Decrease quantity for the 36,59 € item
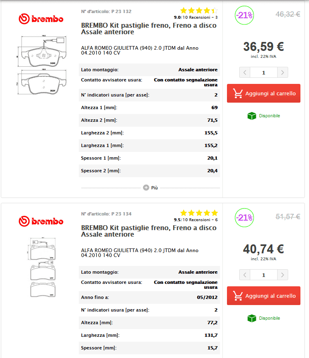 pos(245,72)
